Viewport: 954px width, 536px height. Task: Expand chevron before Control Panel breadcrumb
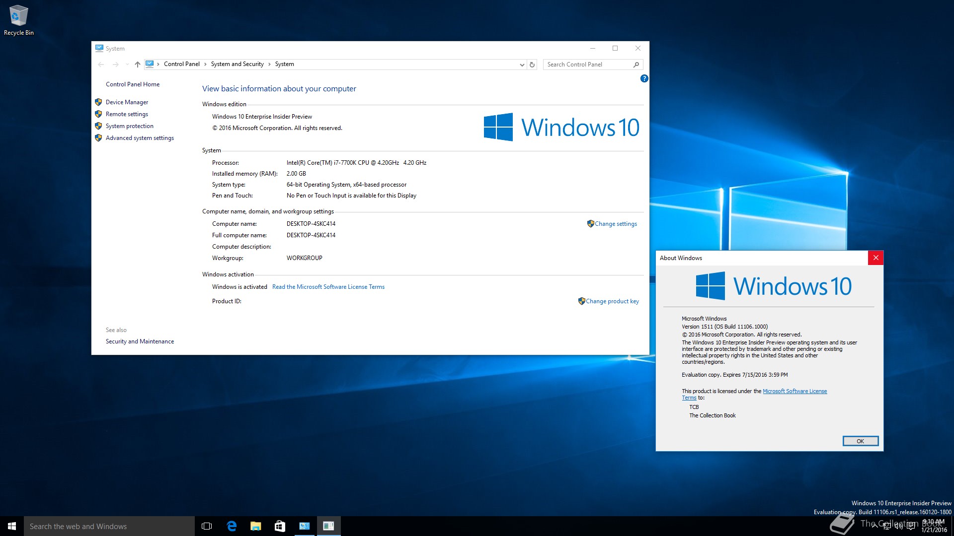[x=159, y=64]
